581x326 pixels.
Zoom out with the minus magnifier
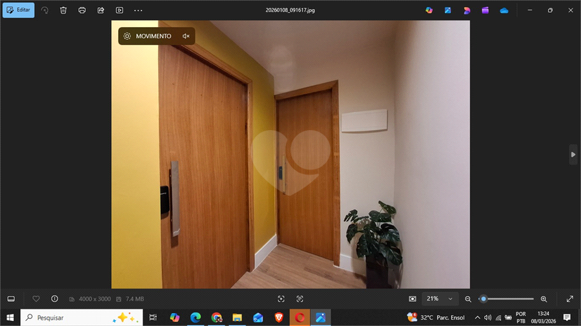(x=468, y=299)
